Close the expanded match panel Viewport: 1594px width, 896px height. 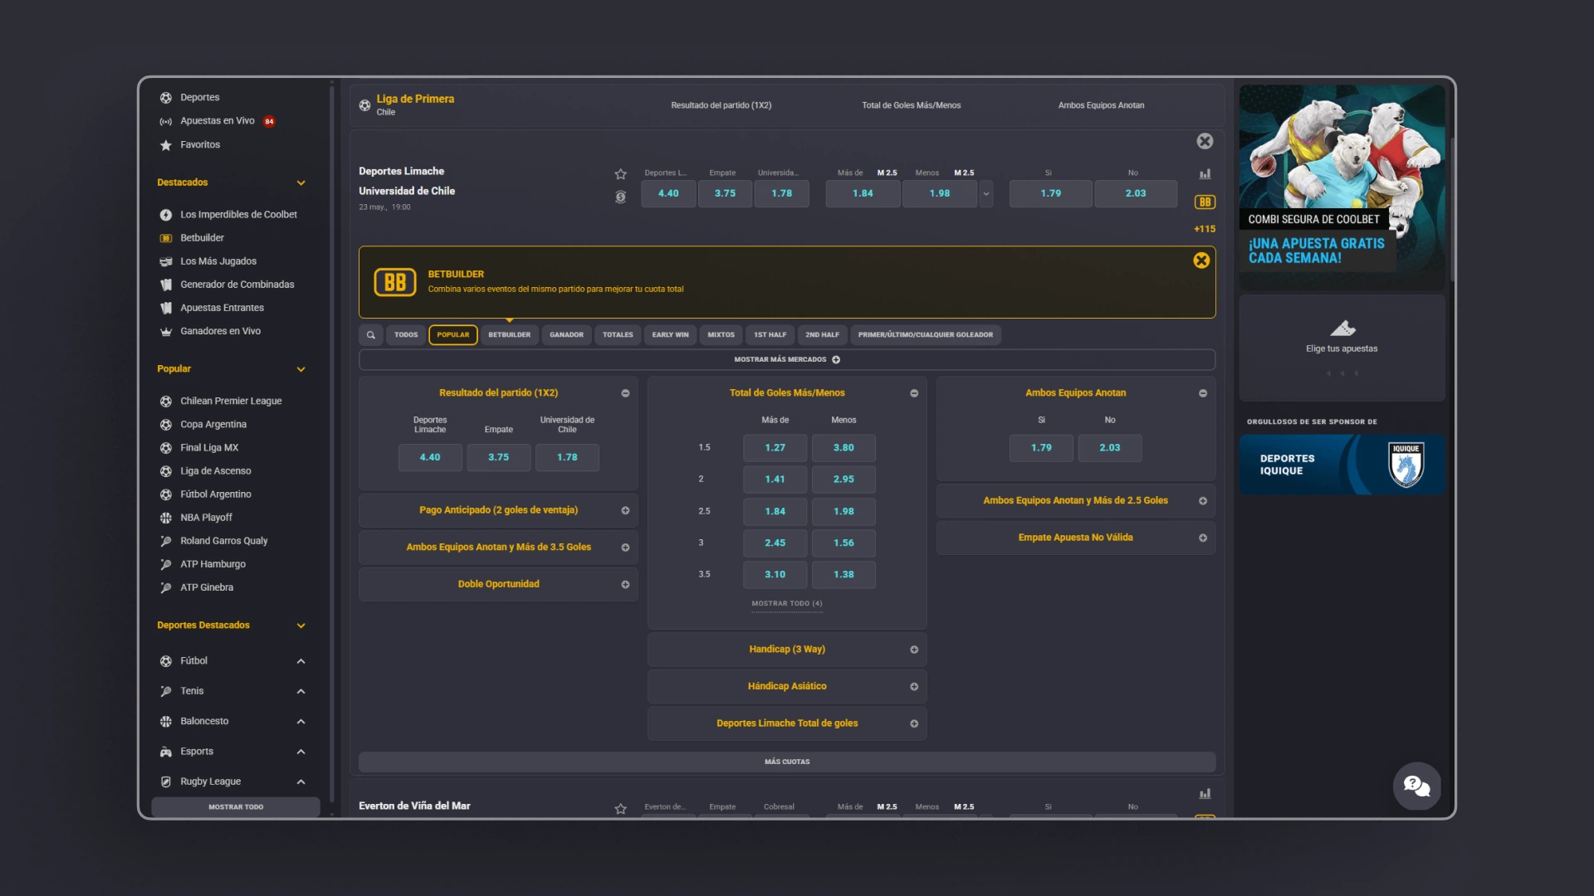pos(1205,141)
